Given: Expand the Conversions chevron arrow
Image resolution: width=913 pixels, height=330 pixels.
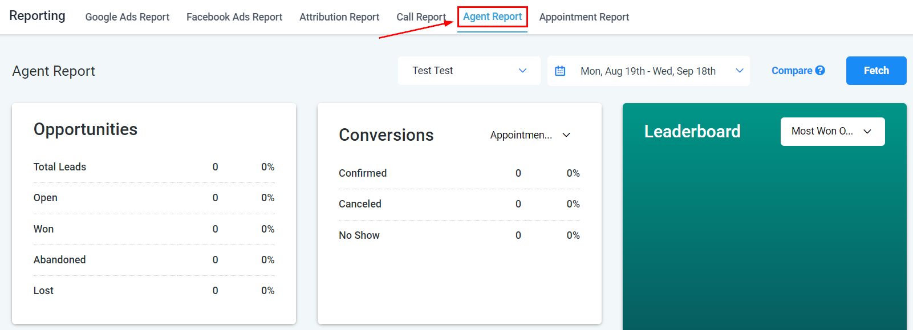Looking at the screenshot, I should (x=566, y=135).
